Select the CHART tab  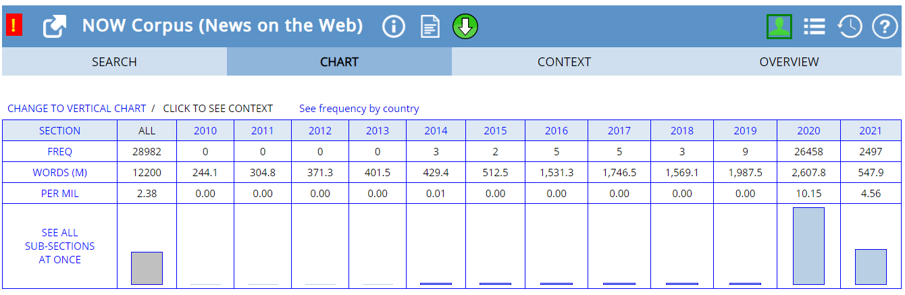[x=339, y=62]
